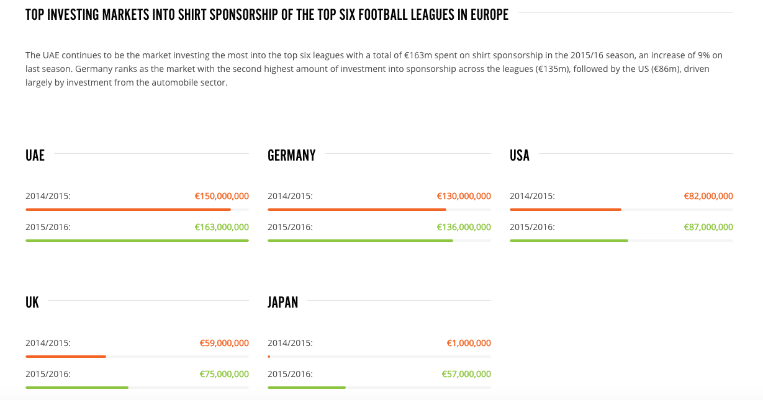This screenshot has height=400, width=763.
Task: Click the Top Investing Markets main title
Action: [x=267, y=14]
